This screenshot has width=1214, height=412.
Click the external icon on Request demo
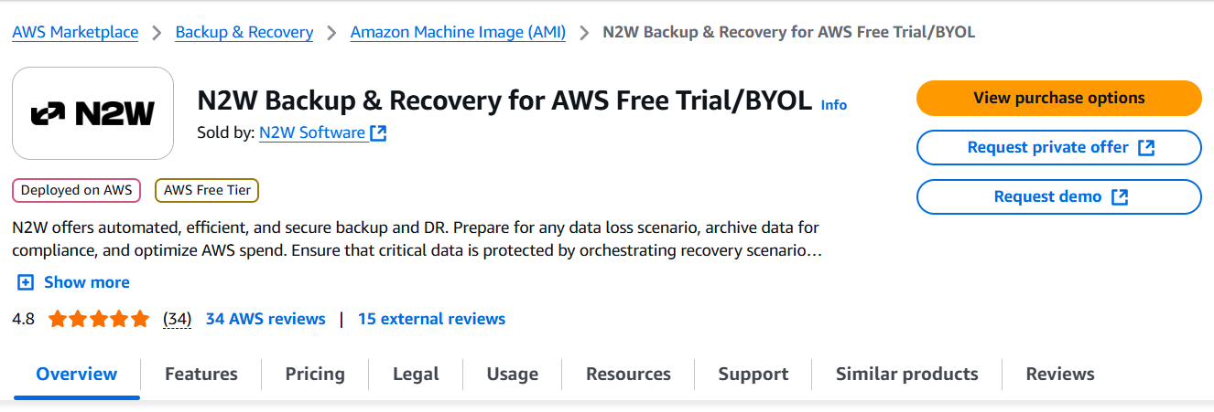(1119, 197)
